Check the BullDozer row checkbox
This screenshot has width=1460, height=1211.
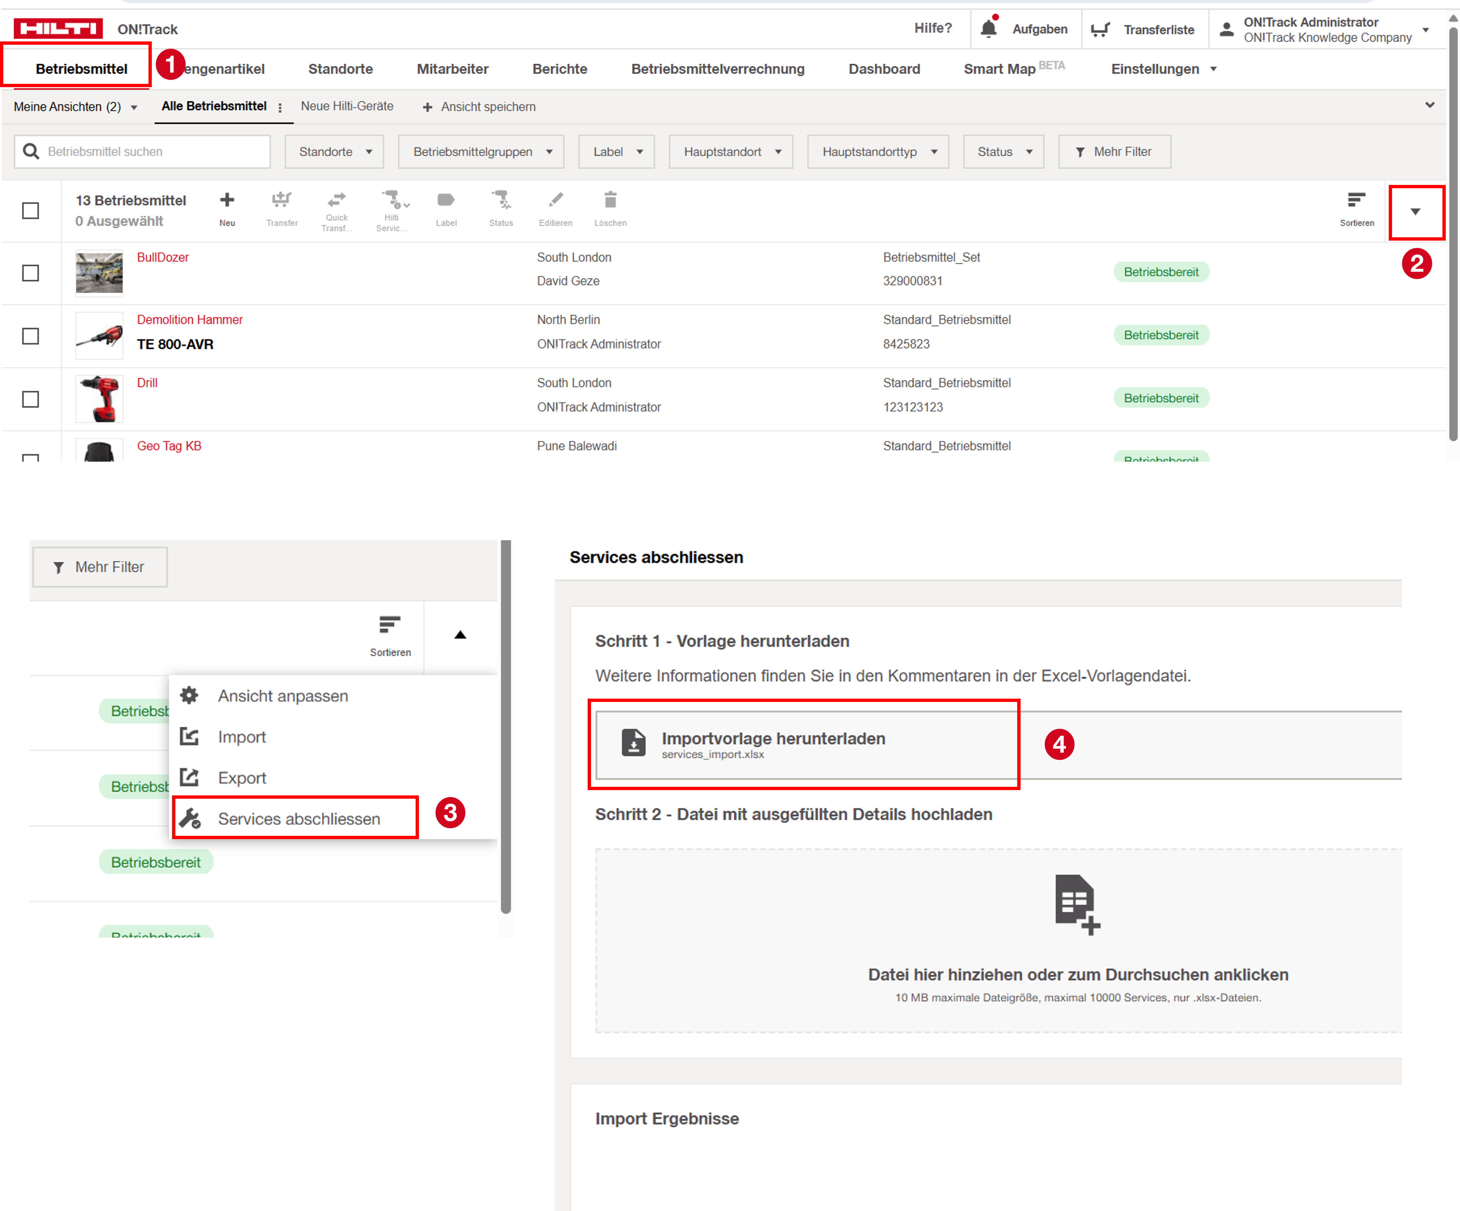[x=30, y=272]
